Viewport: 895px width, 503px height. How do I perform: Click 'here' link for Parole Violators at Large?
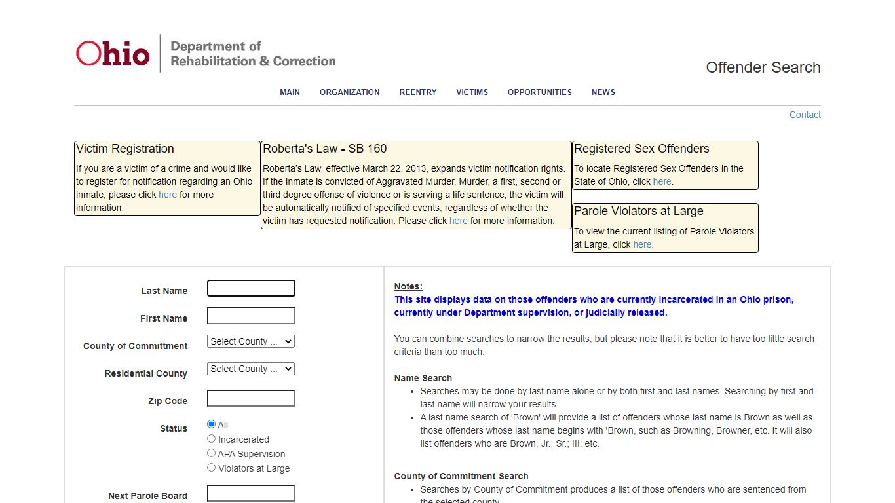click(x=642, y=244)
